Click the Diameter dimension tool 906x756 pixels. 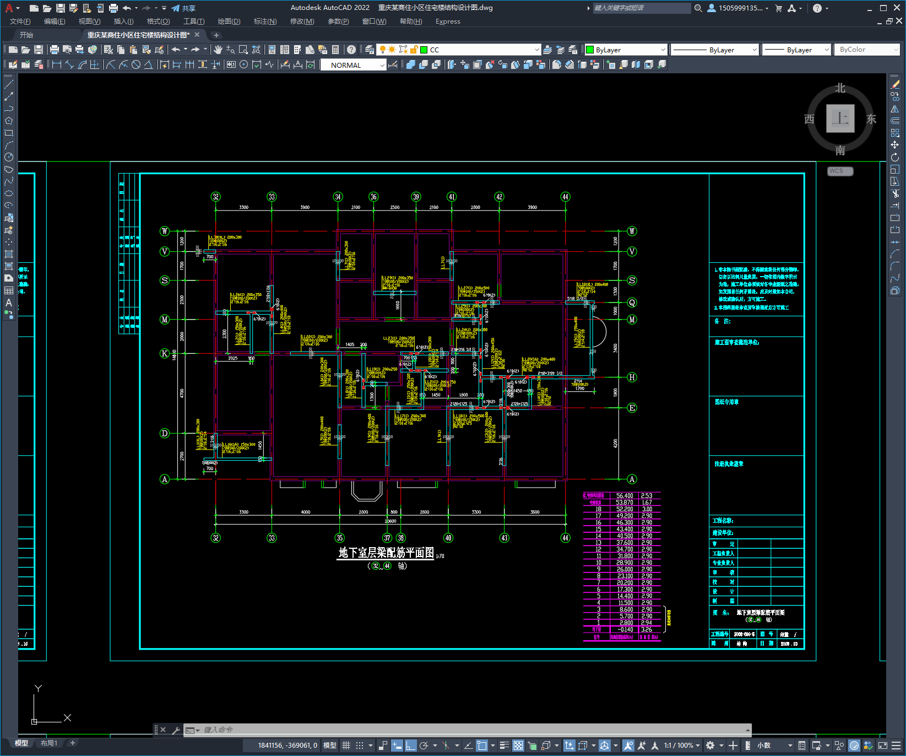click(136, 64)
